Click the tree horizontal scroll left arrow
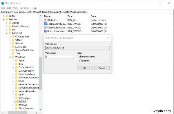The width and height of the screenshot is (174, 114). [x=2, y=113]
